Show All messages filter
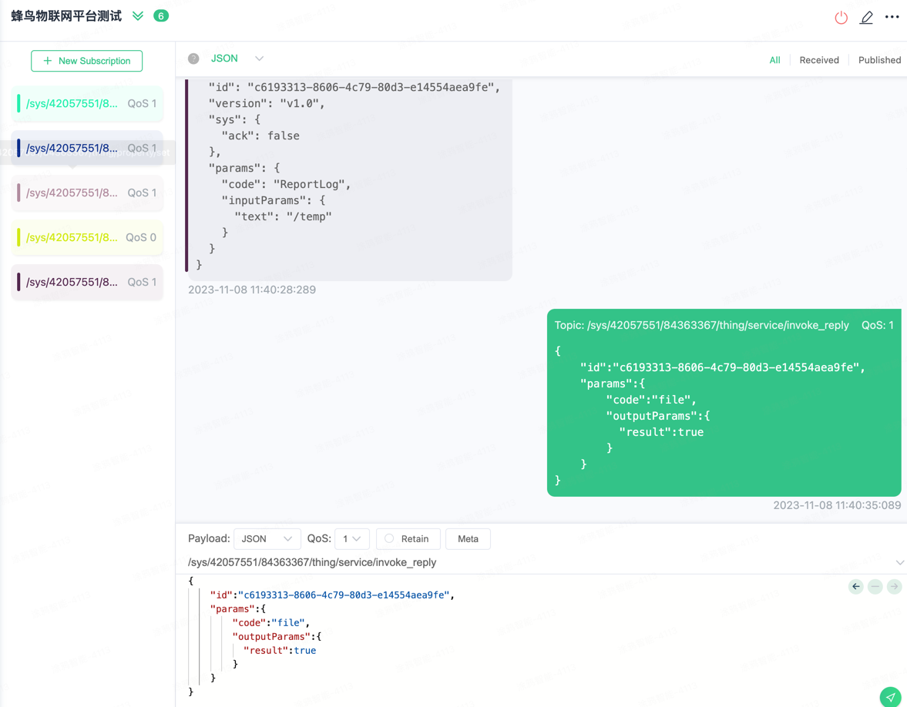 774,60
